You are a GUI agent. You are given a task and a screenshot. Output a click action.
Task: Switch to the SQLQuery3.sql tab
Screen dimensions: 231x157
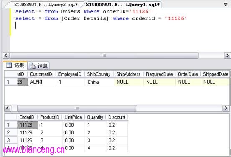(x=46, y=5)
